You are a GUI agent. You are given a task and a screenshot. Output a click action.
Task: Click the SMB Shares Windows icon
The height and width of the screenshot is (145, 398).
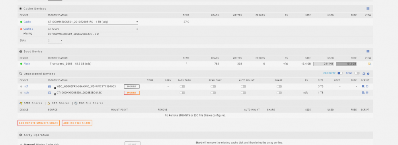[21, 103]
